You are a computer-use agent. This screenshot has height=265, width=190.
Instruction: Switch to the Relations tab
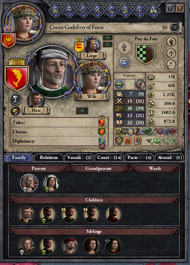click(49, 158)
